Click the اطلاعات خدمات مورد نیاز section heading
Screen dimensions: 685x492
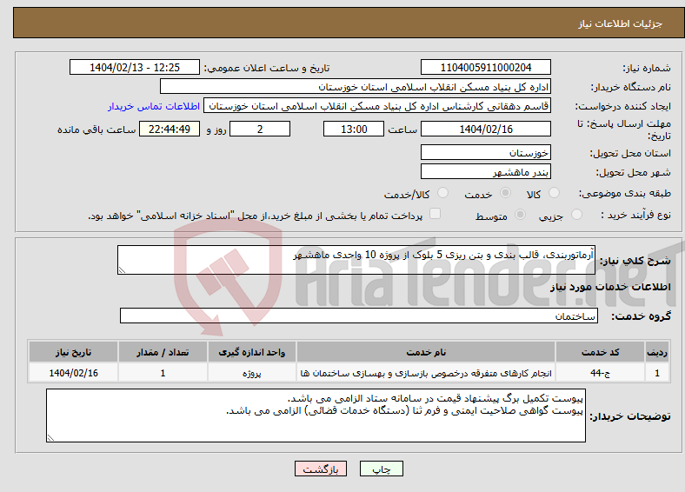point(610,287)
